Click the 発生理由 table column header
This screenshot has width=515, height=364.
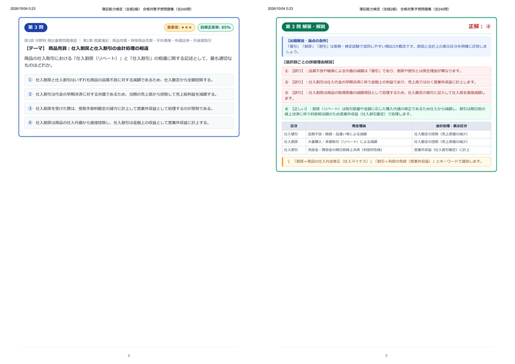[x=359, y=126]
